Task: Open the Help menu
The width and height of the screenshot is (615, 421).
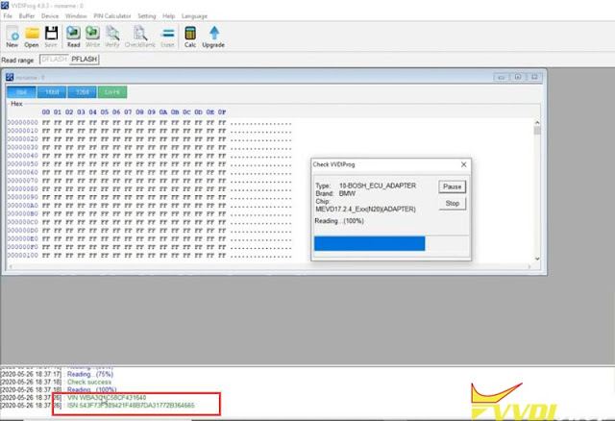Action: click(x=169, y=16)
